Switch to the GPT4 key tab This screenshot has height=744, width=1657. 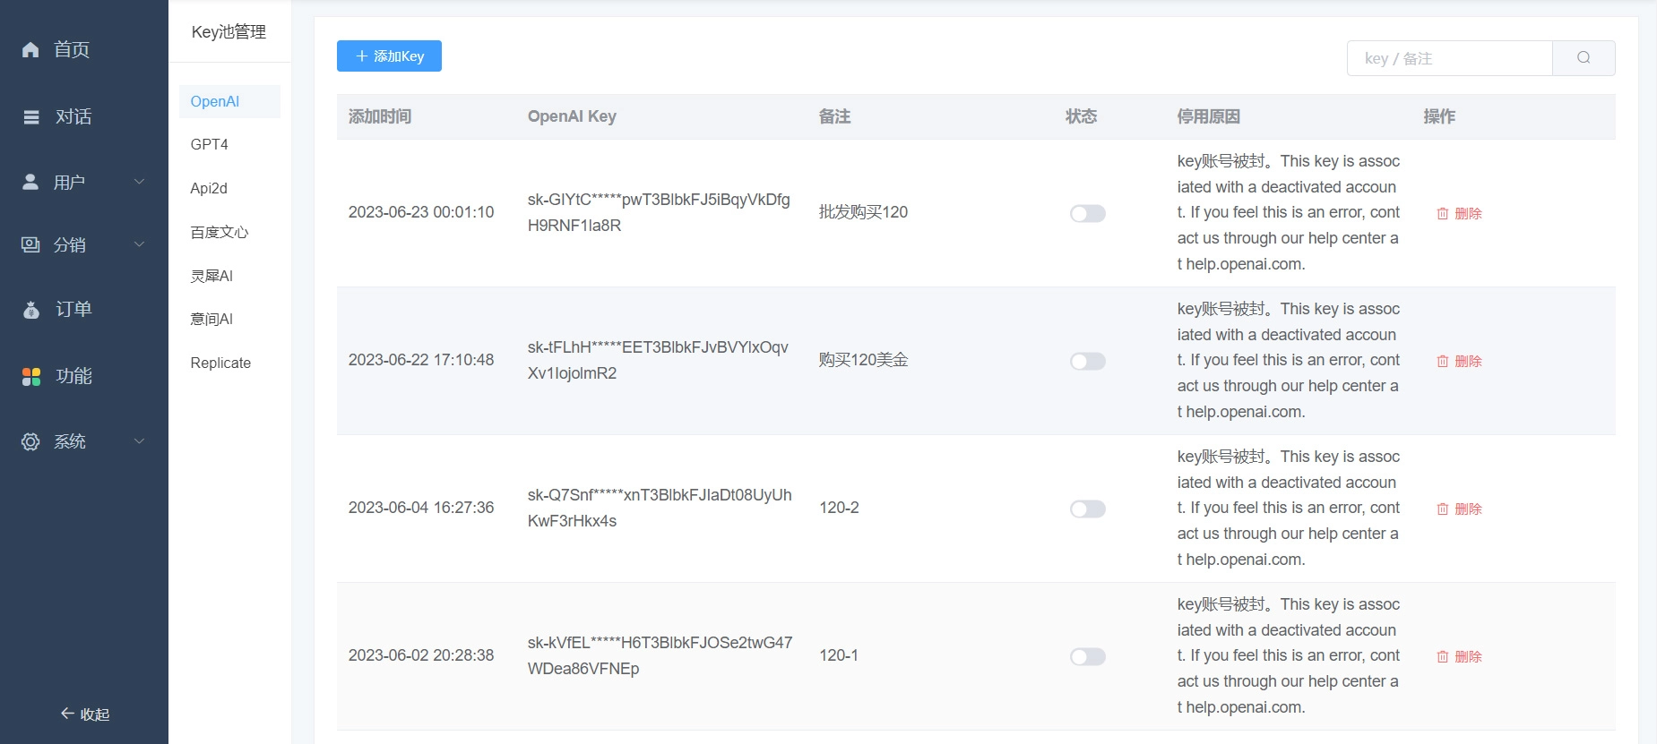coord(210,145)
